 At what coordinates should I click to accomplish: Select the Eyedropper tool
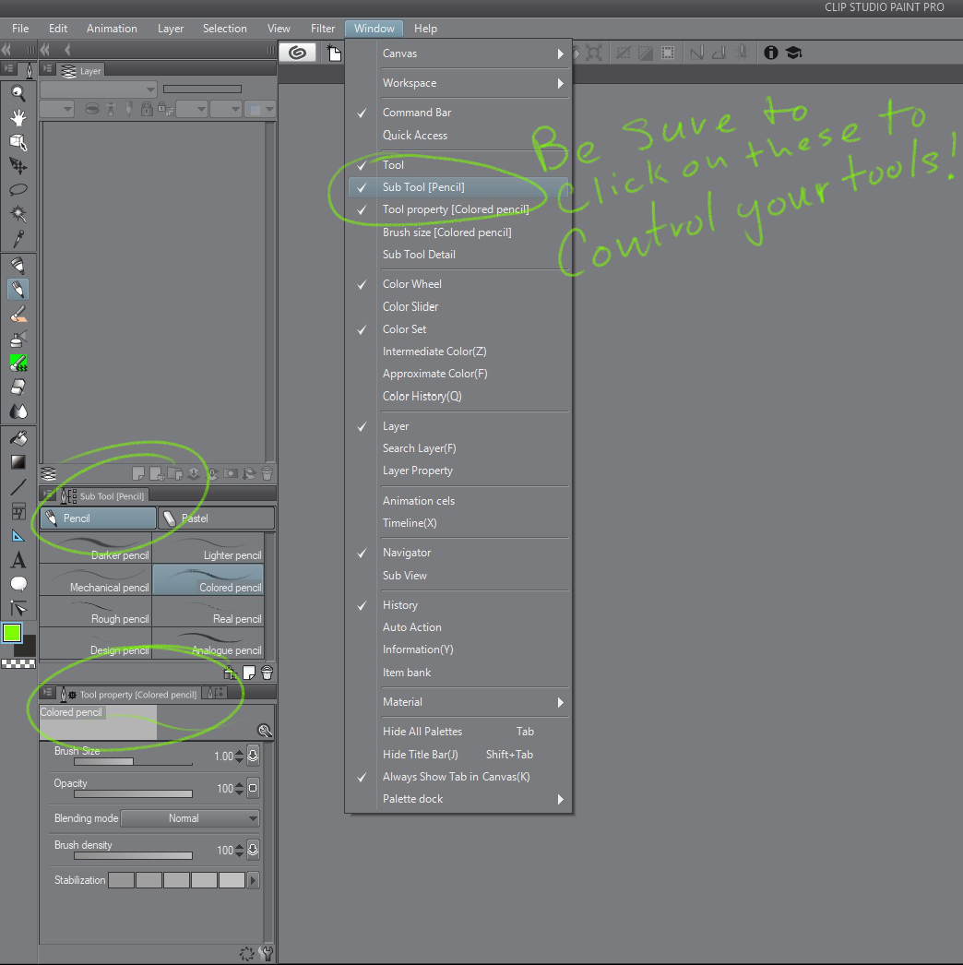[18, 238]
